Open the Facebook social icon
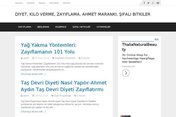Viewport: 176px width, 117px height. pos(144,3)
